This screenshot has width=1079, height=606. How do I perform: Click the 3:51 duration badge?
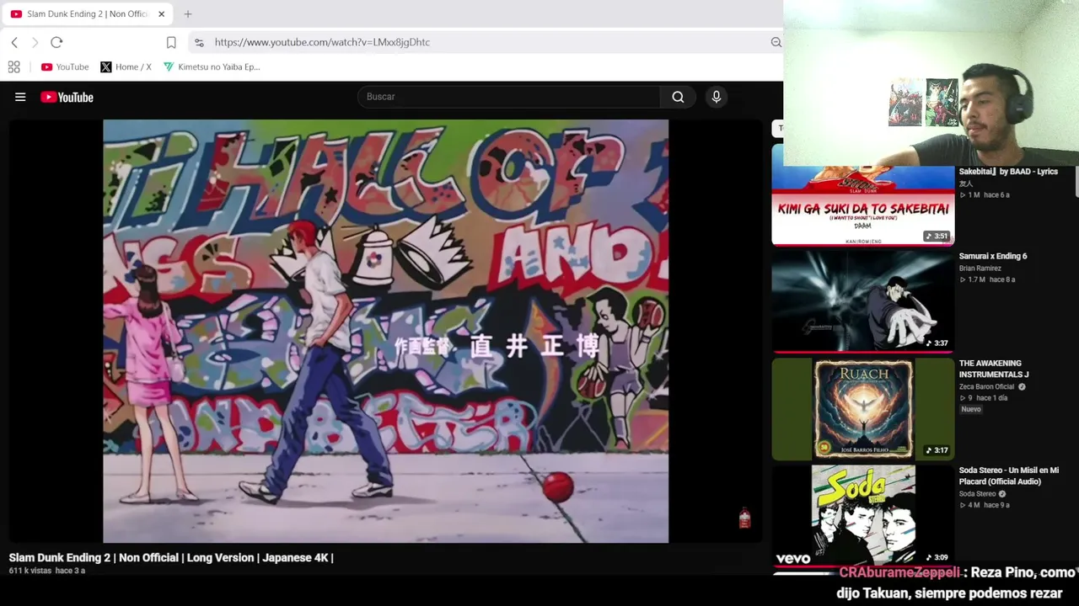tap(937, 237)
